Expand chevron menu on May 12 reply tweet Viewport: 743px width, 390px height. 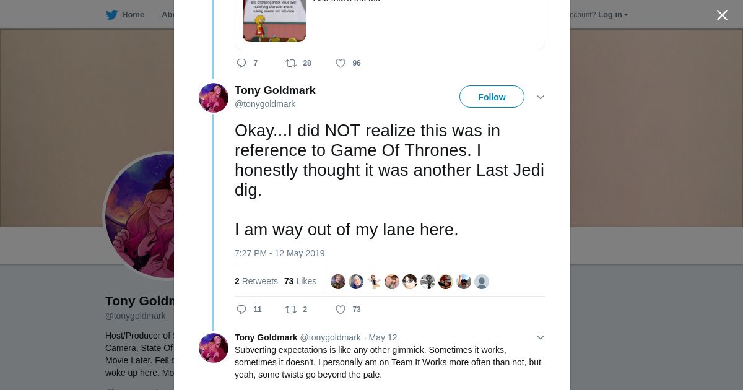click(541, 337)
